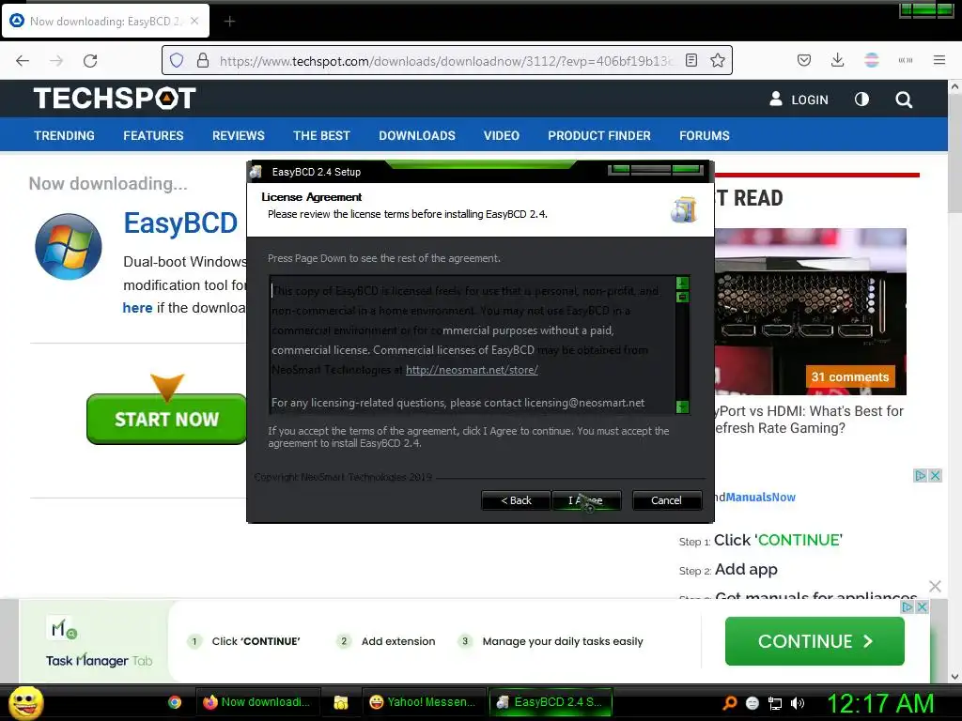Switch to Yahoo! Messenger taskbar item
Screen dimensions: 962x721
pos(423,702)
